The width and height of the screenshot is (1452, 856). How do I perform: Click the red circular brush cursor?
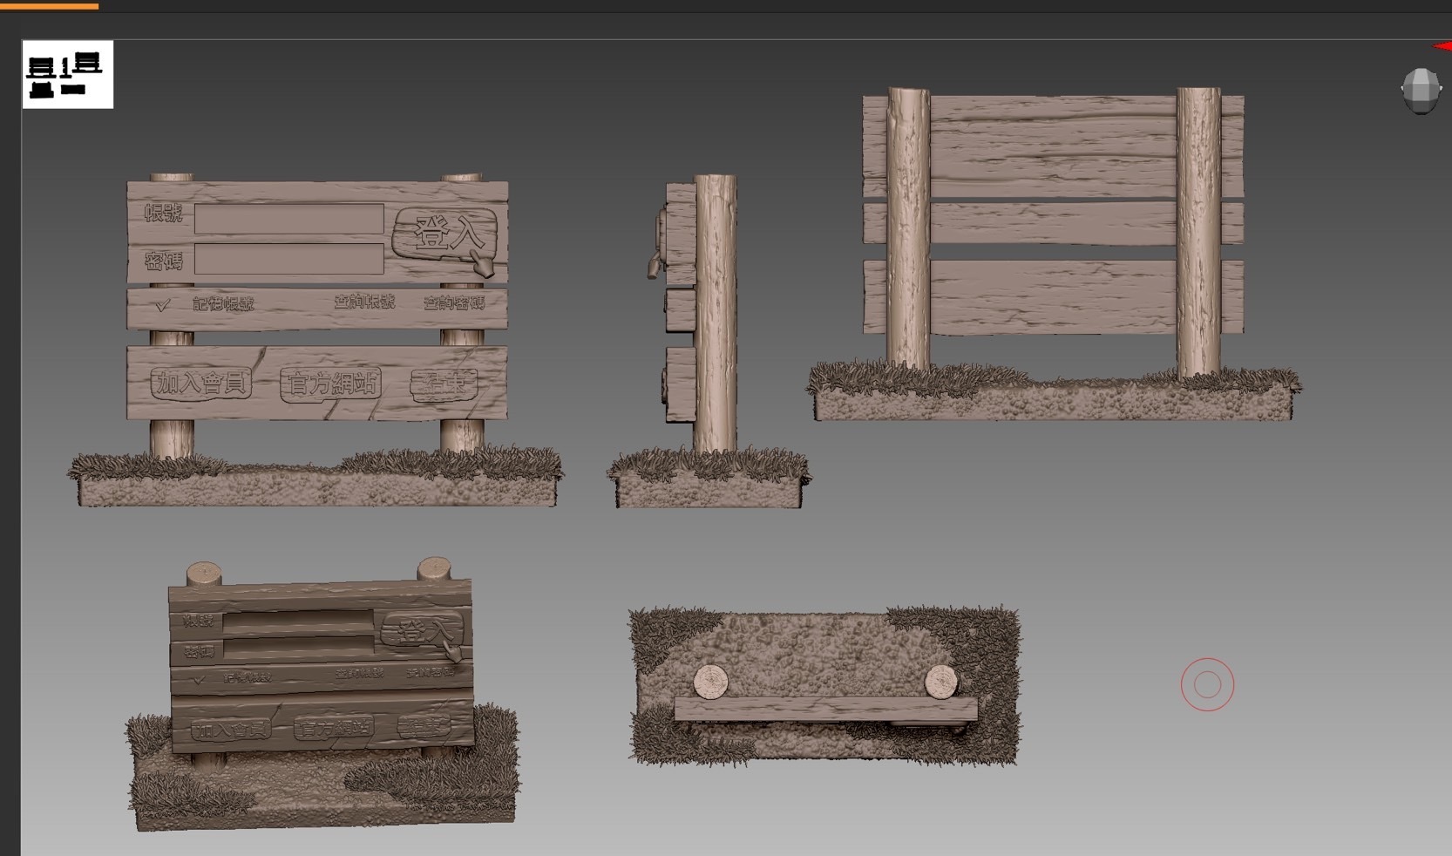click(1207, 684)
